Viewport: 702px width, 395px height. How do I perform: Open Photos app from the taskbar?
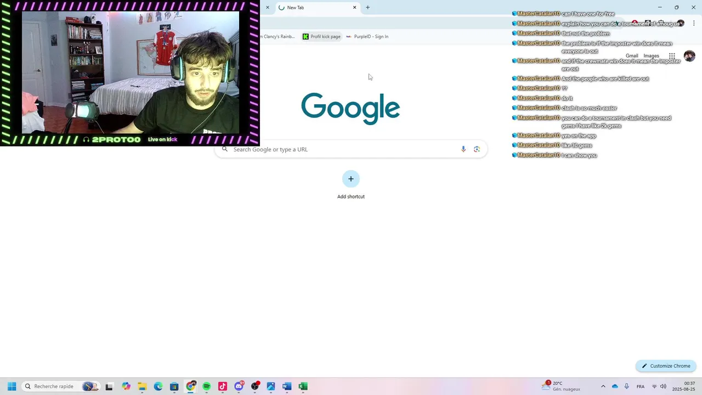coord(271,386)
